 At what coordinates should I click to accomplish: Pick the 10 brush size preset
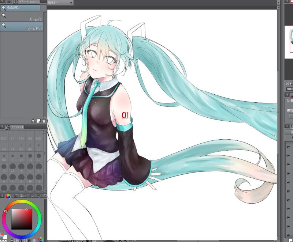30,178
